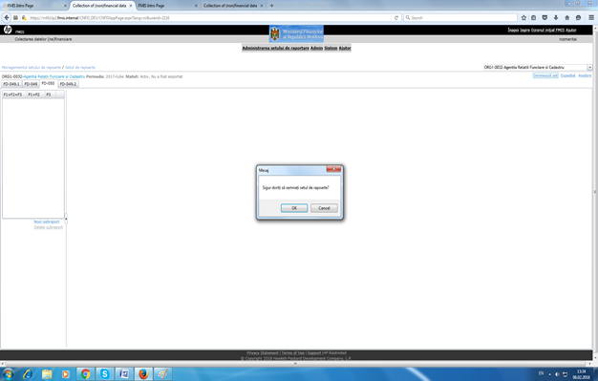Open the Firefox hamburger menu
598x381 pixels.
(x=591, y=17)
